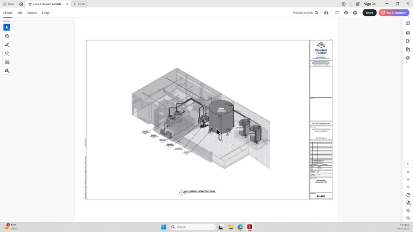Go to previous page with up chevron
Screen dimensions: 413x232
click(408, 180)
